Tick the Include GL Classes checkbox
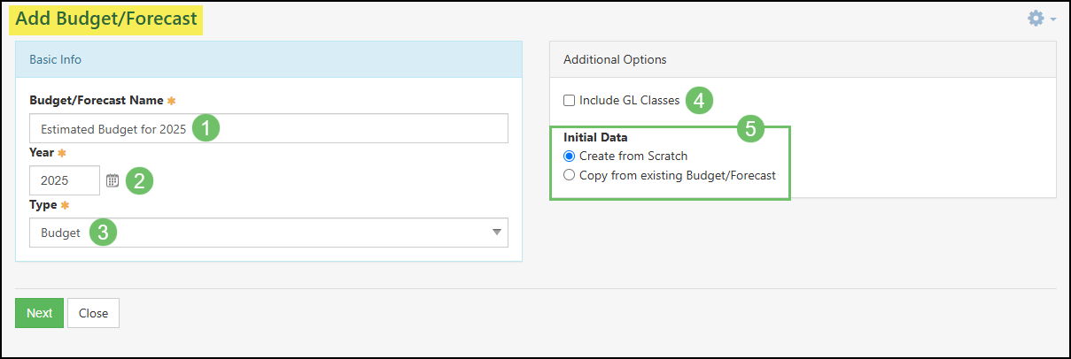This screenshot has width=1071, height=359. pyautogui.click(x=570, y=100)
